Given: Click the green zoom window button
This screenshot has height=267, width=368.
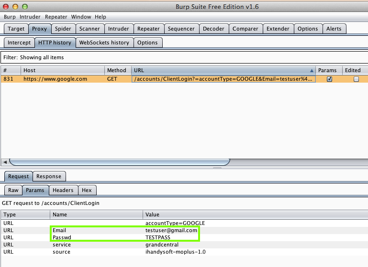Looking at the screenshot, I should (25, 7).
